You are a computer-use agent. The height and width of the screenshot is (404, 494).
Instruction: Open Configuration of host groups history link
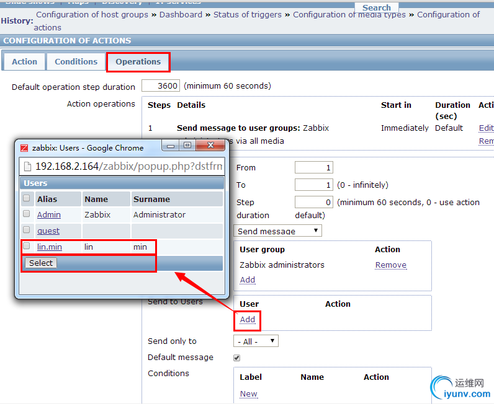(x=92, y=15)
